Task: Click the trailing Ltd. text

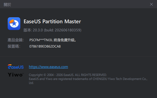Action: pos(31,83)
